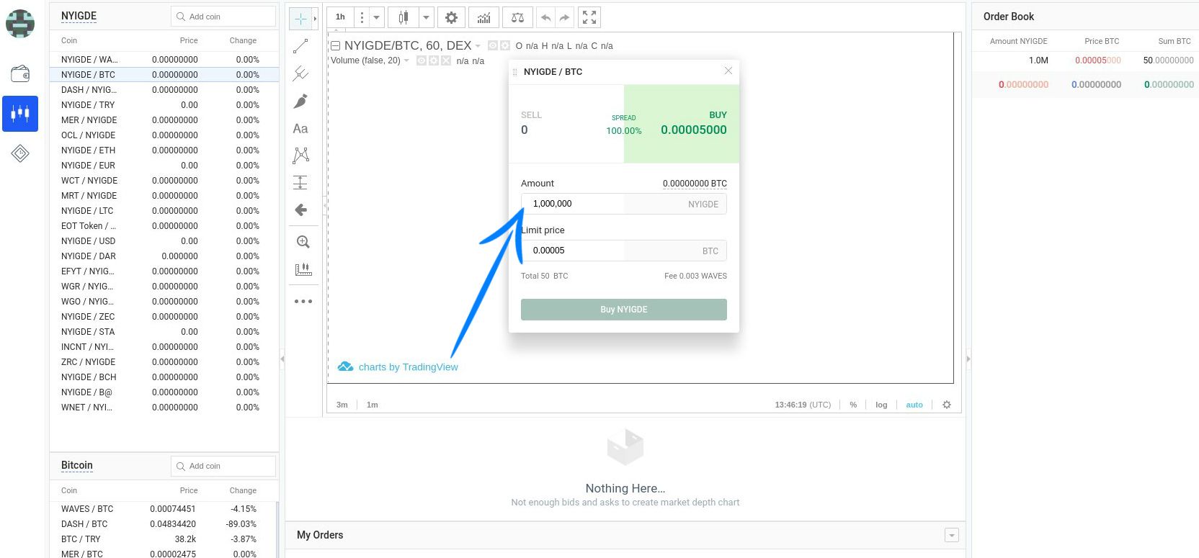
Task: Select the 1h interval button
Action: [340, 17]
